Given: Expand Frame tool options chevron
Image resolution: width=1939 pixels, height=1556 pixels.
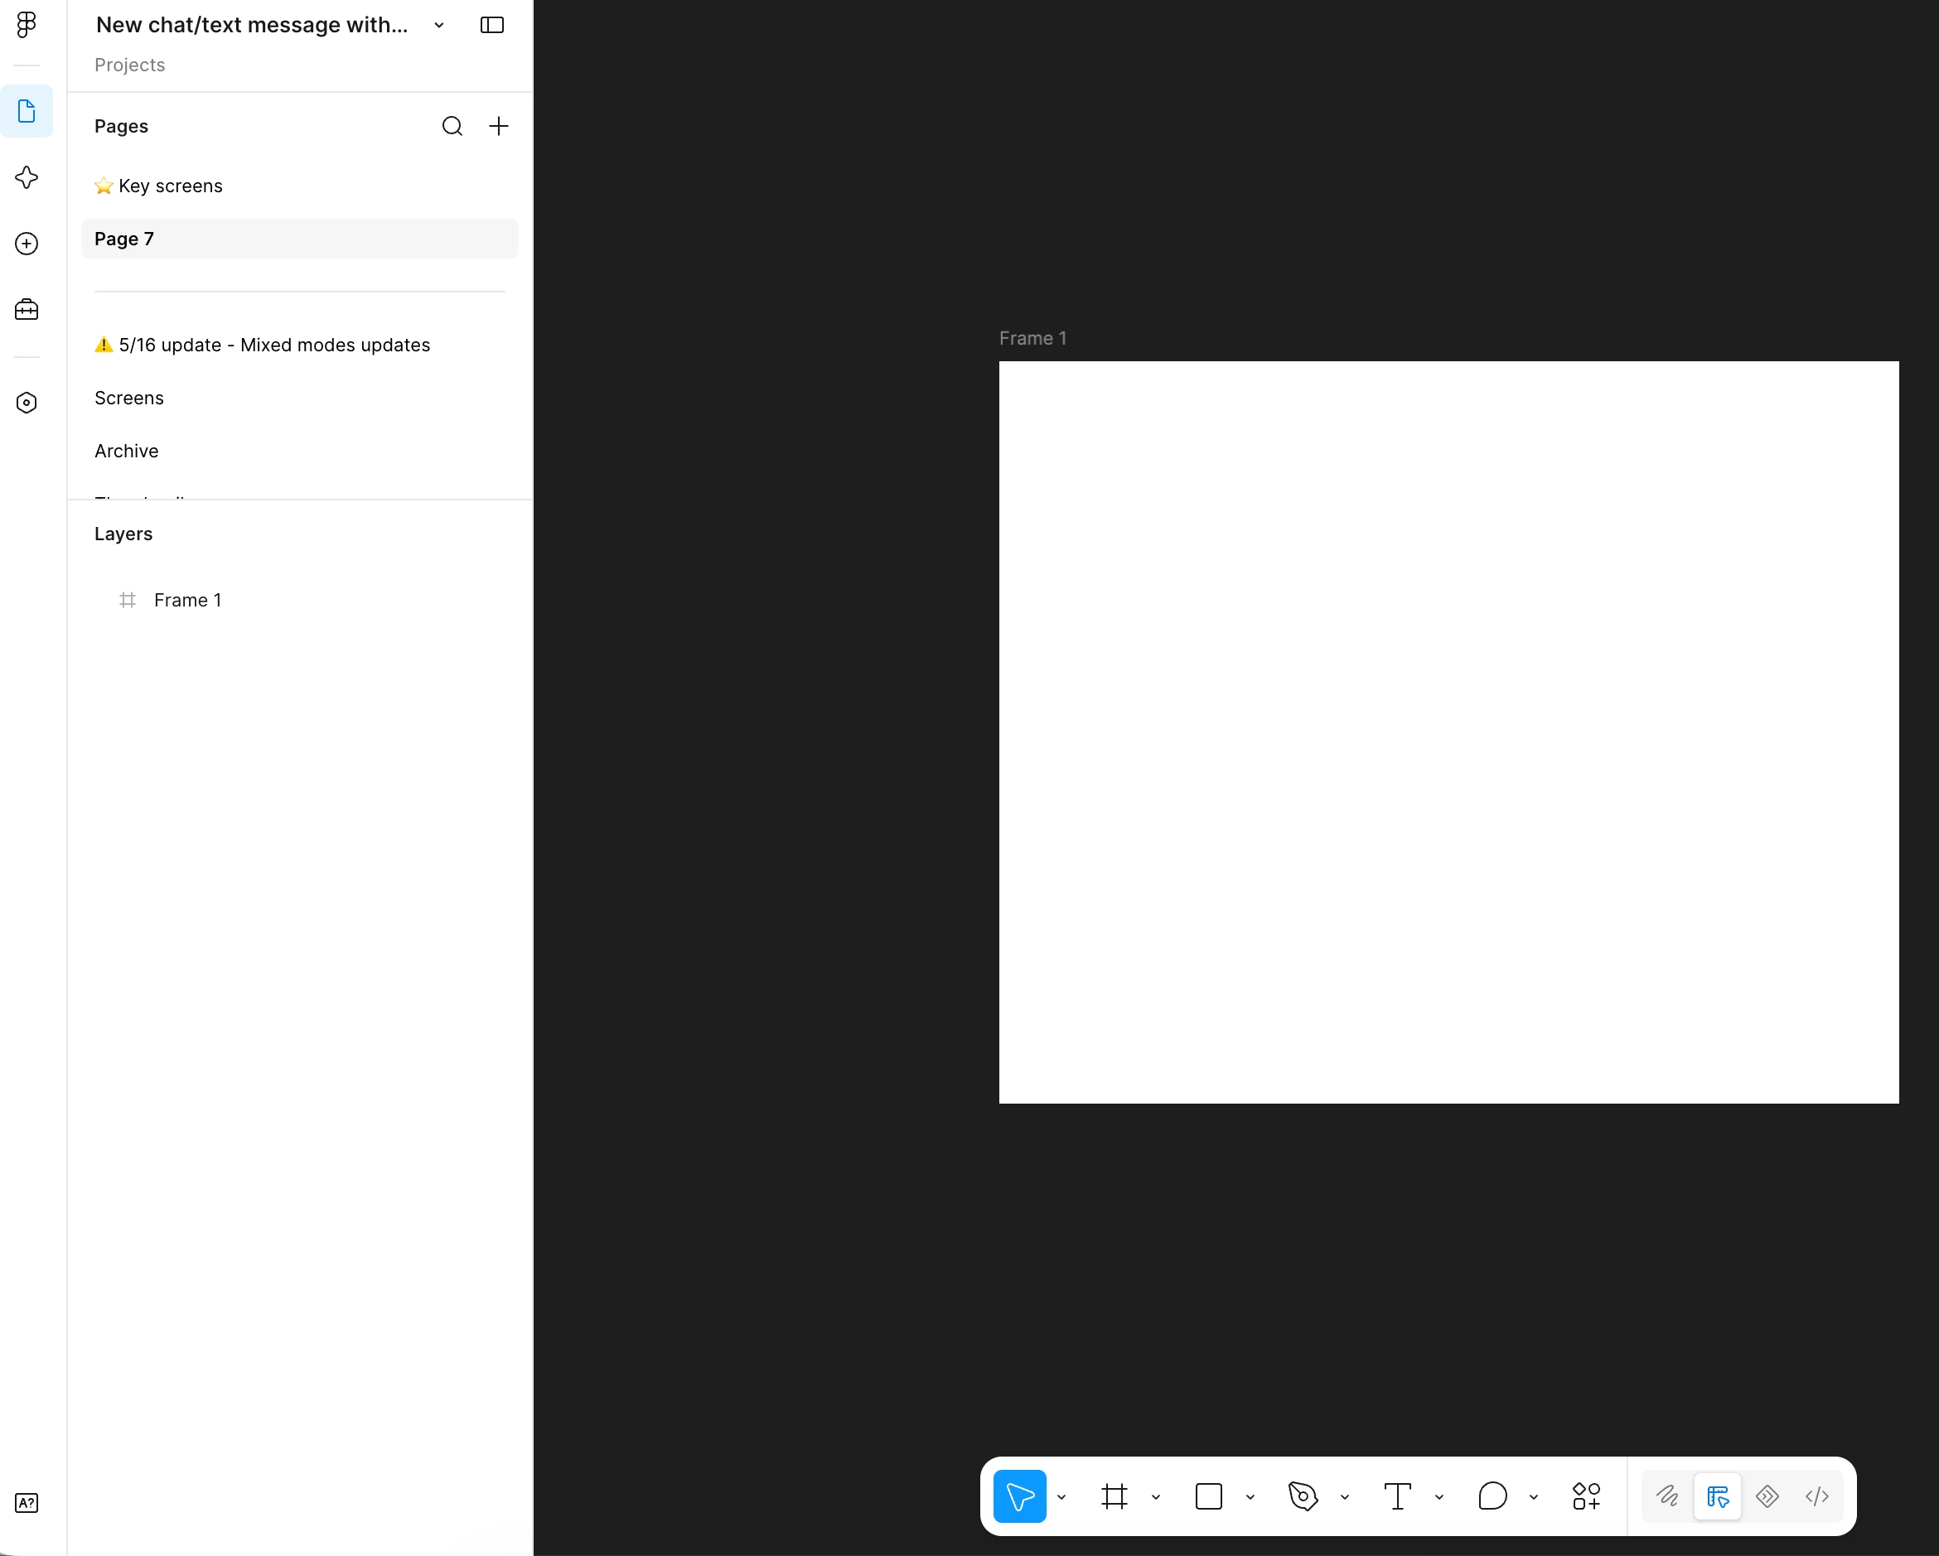Looking at the screenshot, I should (x=1156, y=1497).
